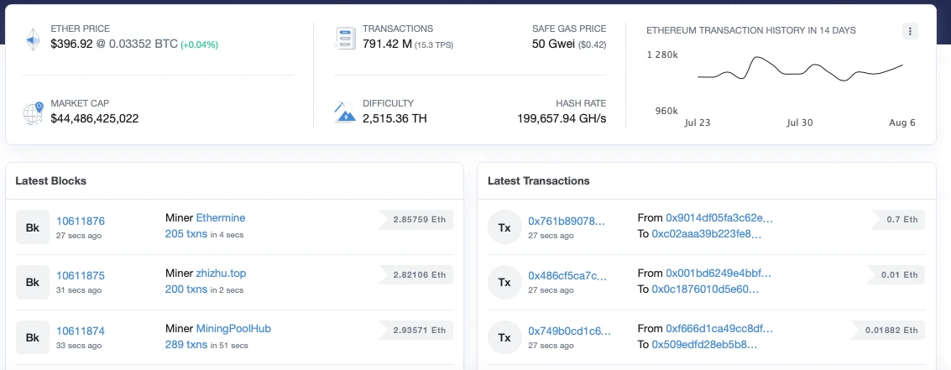Click the 2.85759 Eth block reward tag
Viewport: 951px width, 370px height.
click(416, 220)
